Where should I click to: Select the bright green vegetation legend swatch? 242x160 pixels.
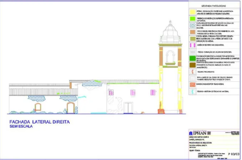[x=192, y=19]
